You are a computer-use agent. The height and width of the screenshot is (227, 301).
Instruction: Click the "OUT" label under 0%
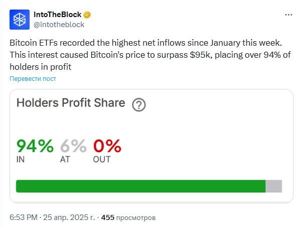point(101,160)
